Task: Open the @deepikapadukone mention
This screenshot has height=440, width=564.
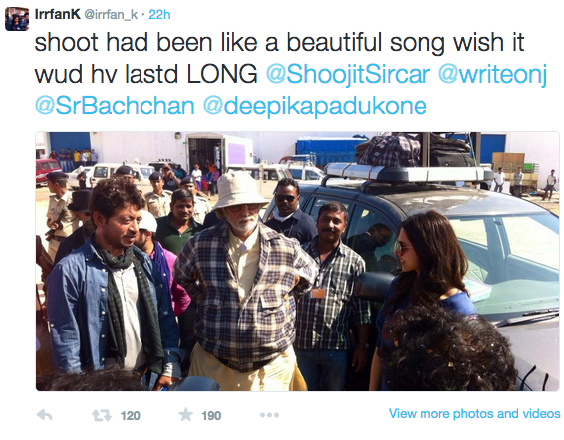Action: [x=315, y=107]
